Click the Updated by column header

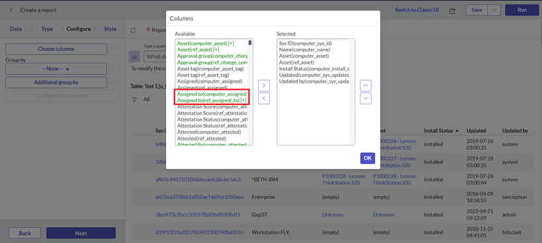515,131
